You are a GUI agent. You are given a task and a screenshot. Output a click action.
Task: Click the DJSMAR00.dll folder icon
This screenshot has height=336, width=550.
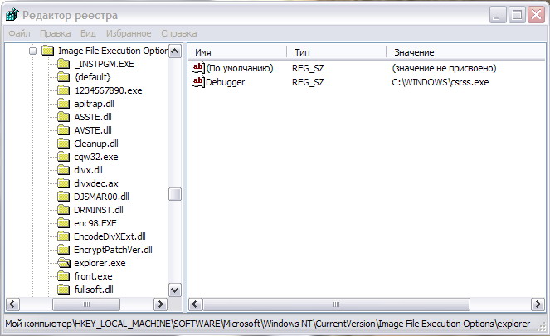point(64,197)
